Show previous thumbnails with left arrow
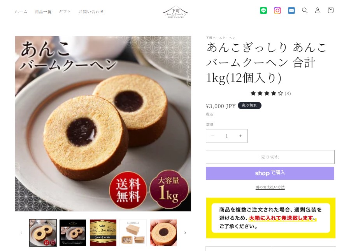This screenshot has width=351, height=251. coord(21,233)
